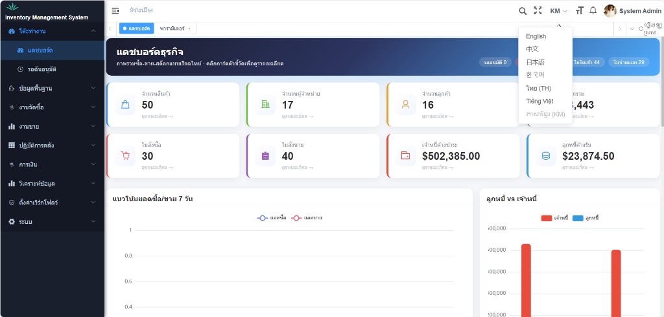Viewport: 664px width, 317px height.
Task: Click the รออนุมัติ 0 badge
Action: tap(495, 62)
